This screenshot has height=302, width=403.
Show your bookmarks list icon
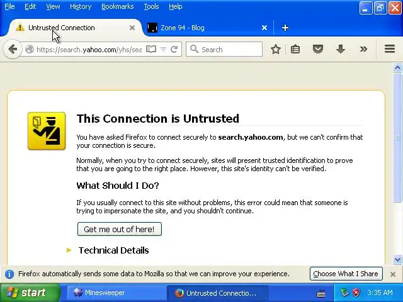[295, 49]
